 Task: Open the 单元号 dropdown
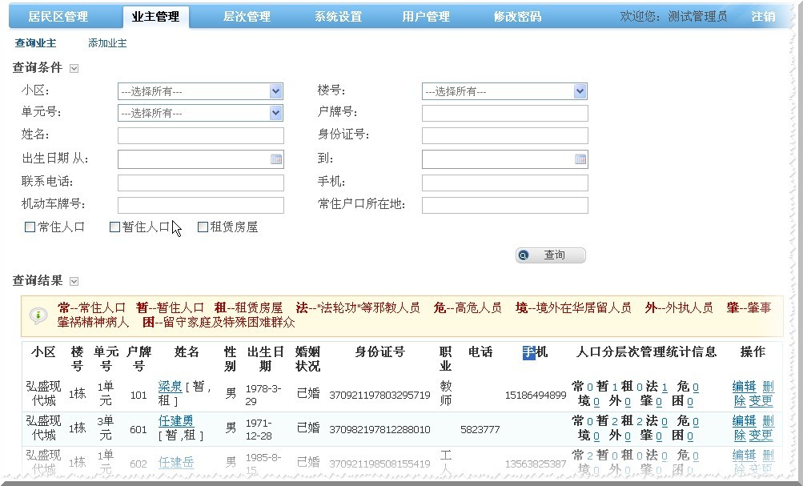(276, 113)
